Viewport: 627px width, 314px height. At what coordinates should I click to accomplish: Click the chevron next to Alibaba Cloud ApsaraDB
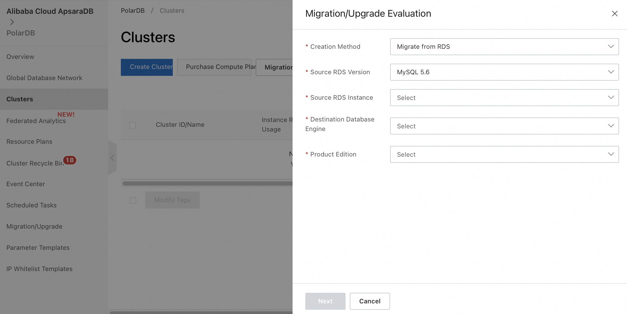(x=12, y=22)
